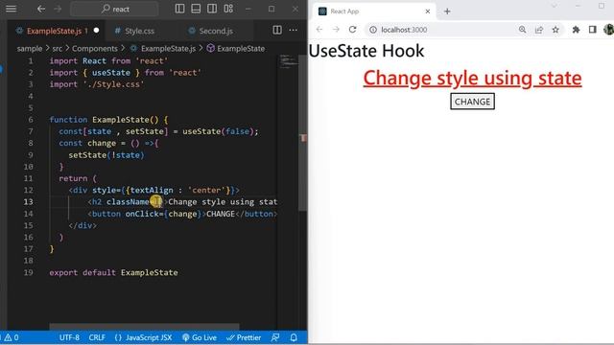Image resolution: width=614 pixels, height=345 pixels.
Task: Switch to the Second.js editor tab
Action: point(216,31)
